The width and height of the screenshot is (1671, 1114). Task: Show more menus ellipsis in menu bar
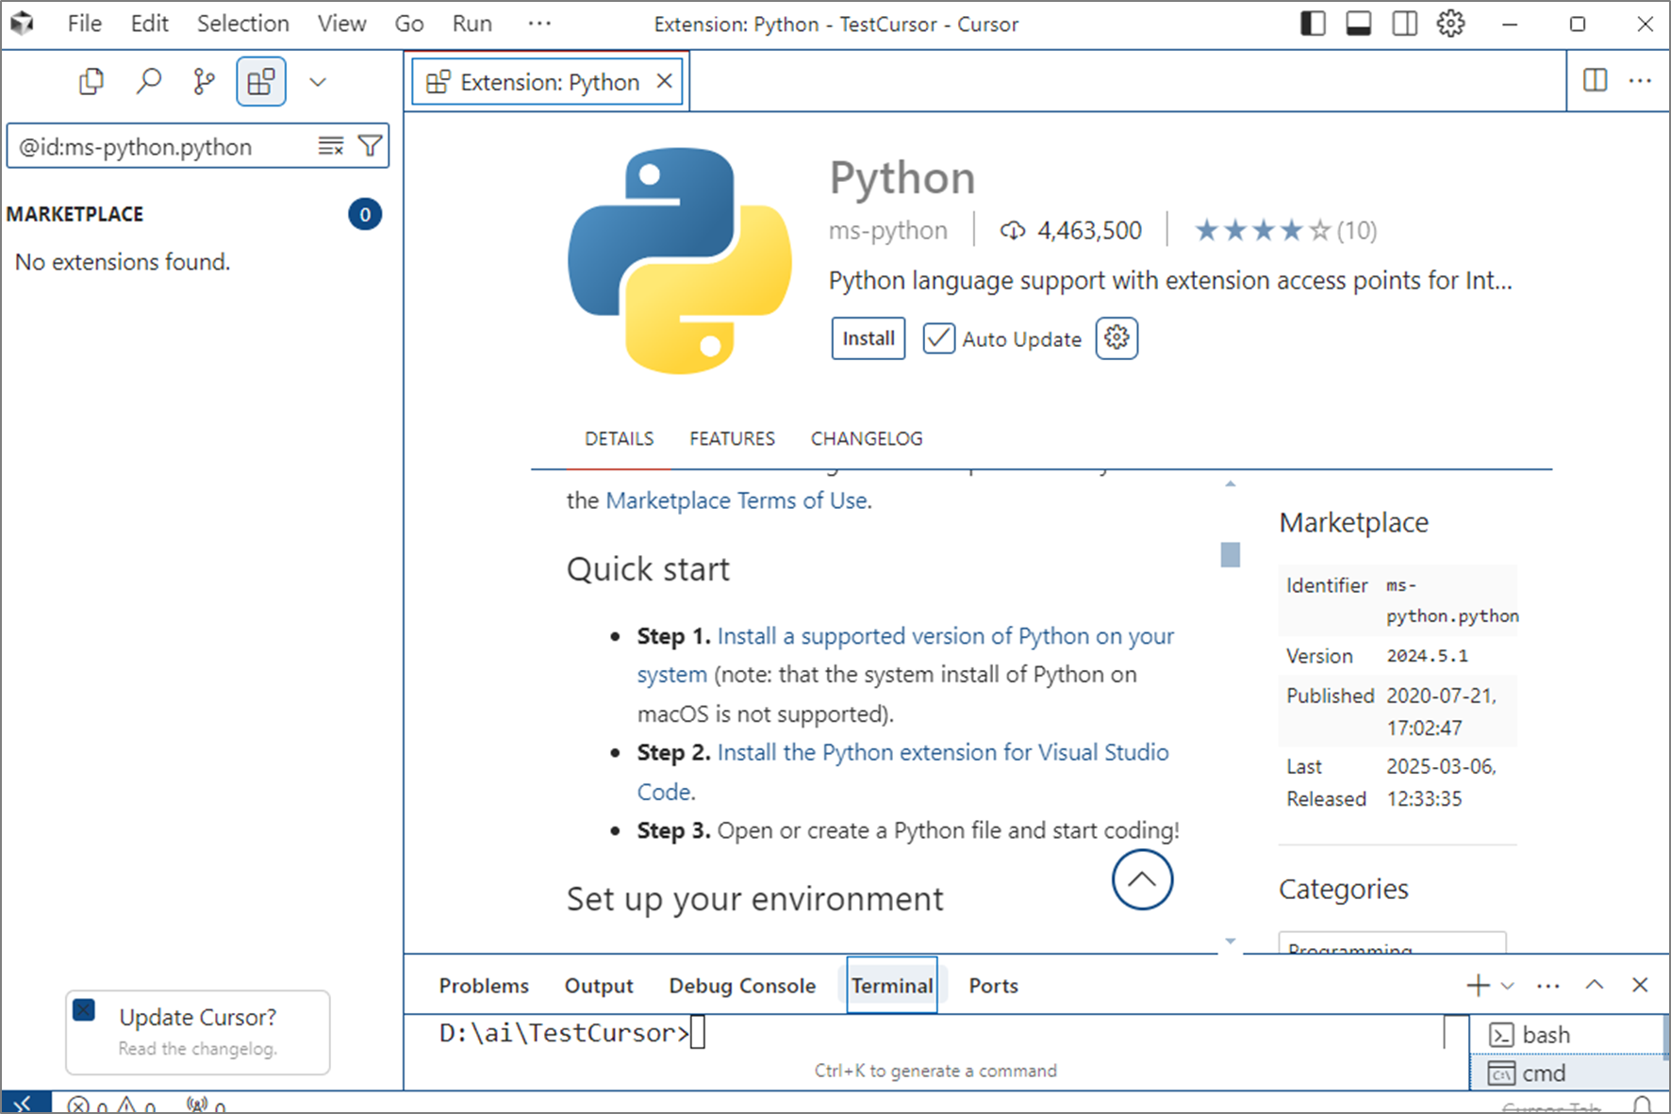pos(539,24)
